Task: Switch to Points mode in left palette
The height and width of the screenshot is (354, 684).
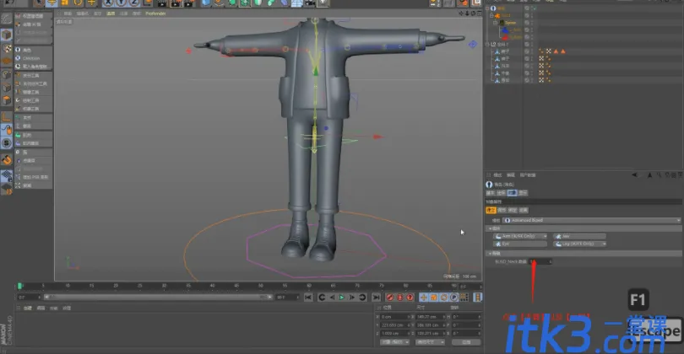Action: (7, 75)
